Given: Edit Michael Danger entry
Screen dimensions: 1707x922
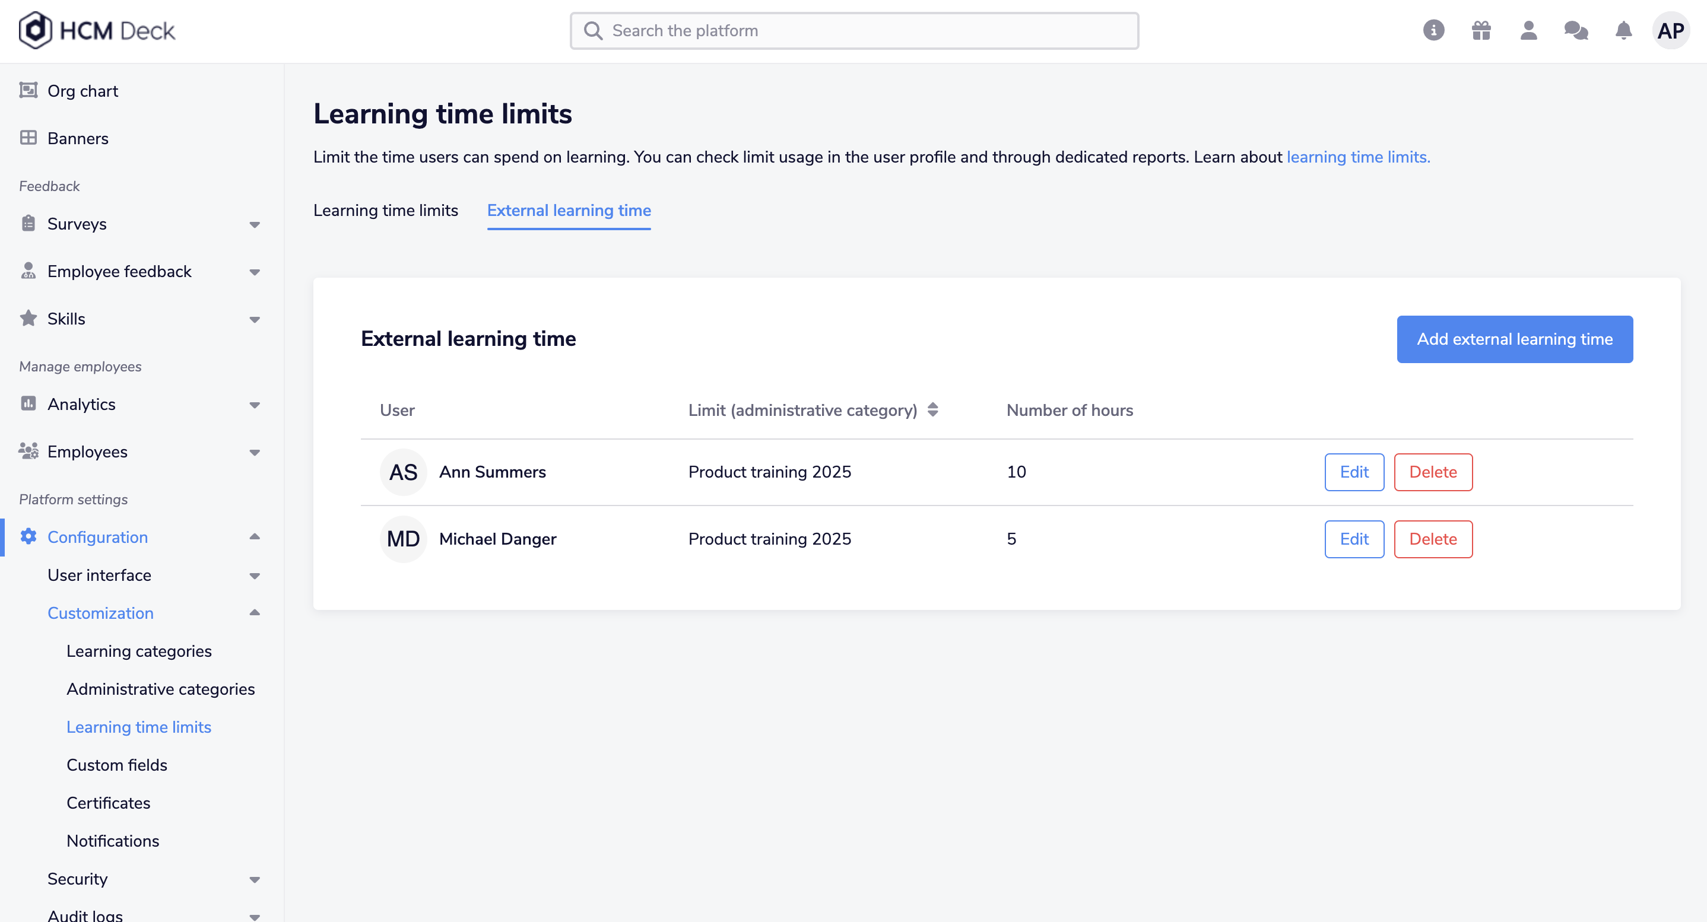Looking at the screenshot, I should click(1354, 539).
